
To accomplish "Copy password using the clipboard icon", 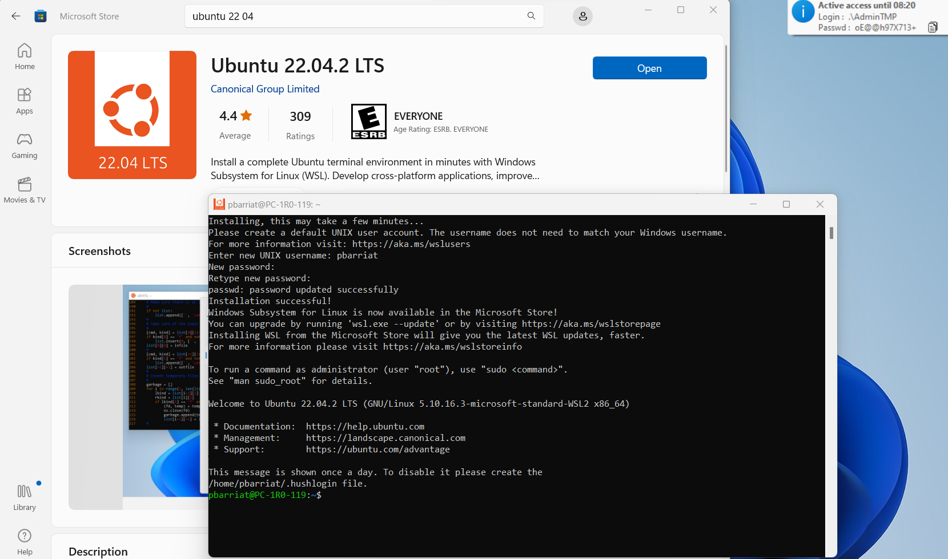I will [x=933, y=27].
